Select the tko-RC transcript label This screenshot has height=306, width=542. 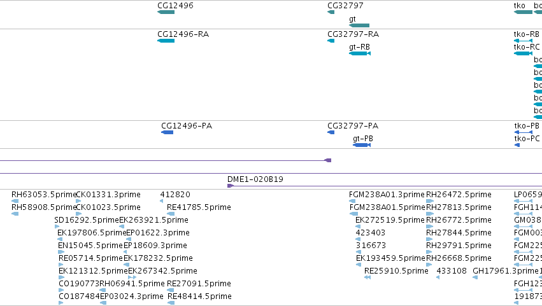[527, 47]
